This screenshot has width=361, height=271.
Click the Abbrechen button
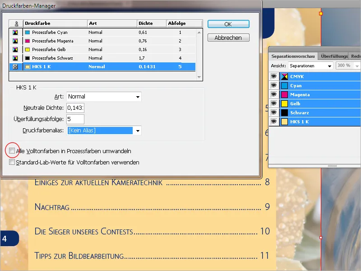tap(228, 37)
